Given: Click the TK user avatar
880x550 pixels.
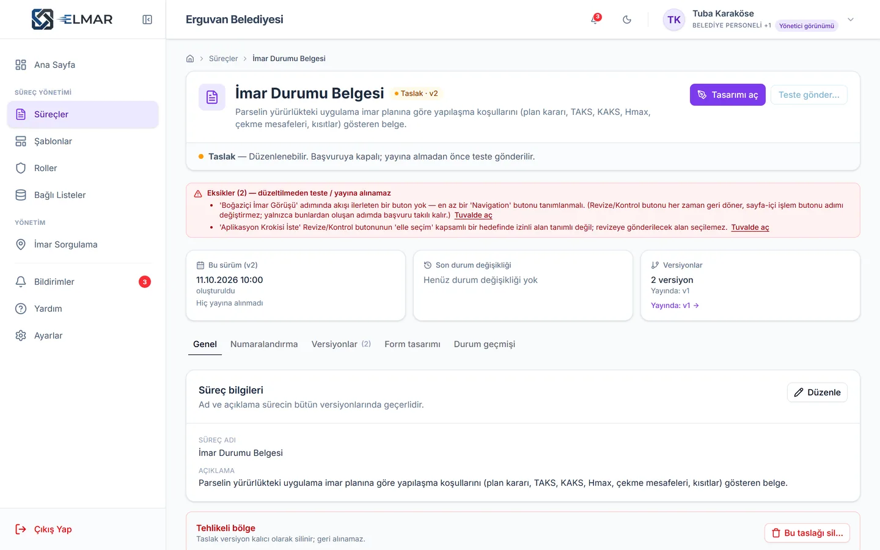Looking at the screenshot, I should click(x=674, y=20).
